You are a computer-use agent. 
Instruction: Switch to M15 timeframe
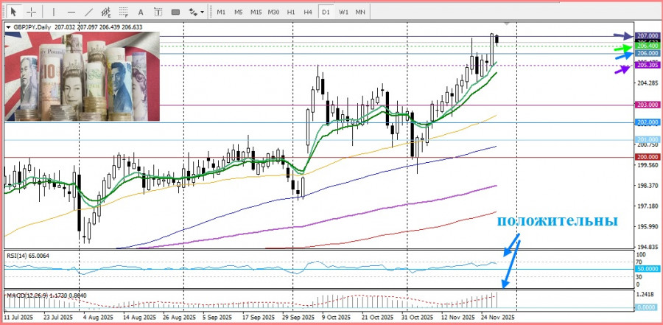click(x=256, y=12)
